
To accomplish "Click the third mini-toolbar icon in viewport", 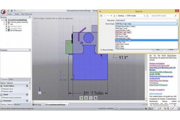I will [x=91, y=98].
